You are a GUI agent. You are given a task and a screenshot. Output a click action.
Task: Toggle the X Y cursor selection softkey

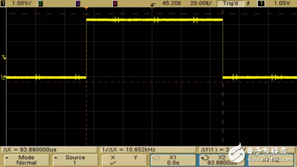[x=124, y=160]
